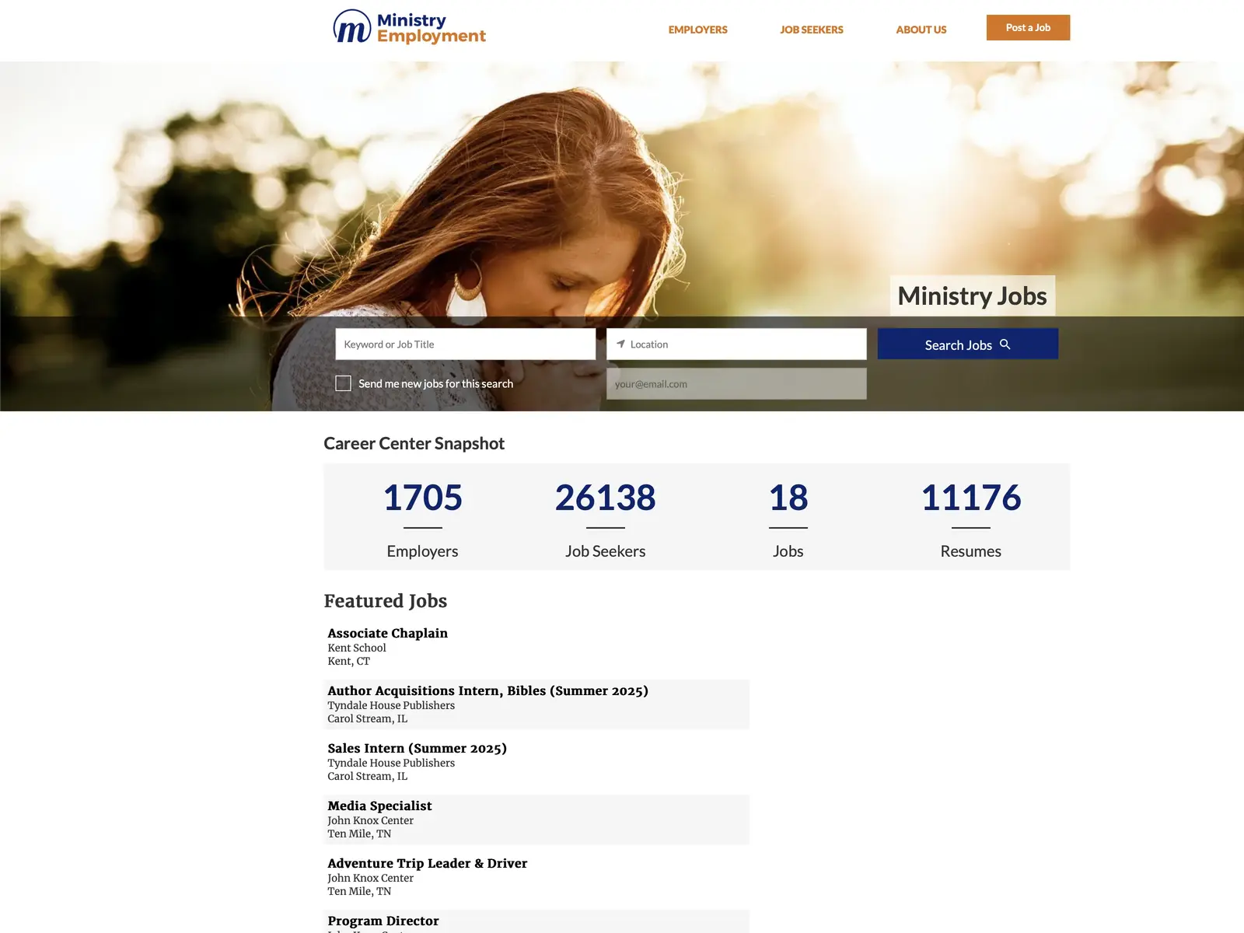1244x933 pixels.
Task: Click the magnifier icon on Search Jobs
Action: coord(1005,344)
